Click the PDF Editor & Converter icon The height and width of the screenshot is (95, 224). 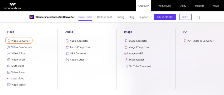pos(185,41)
